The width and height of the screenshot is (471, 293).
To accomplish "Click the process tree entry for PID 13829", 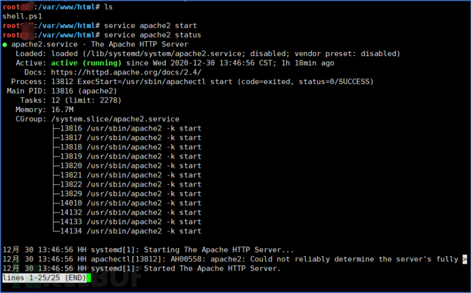I will [x=128, y=194].
